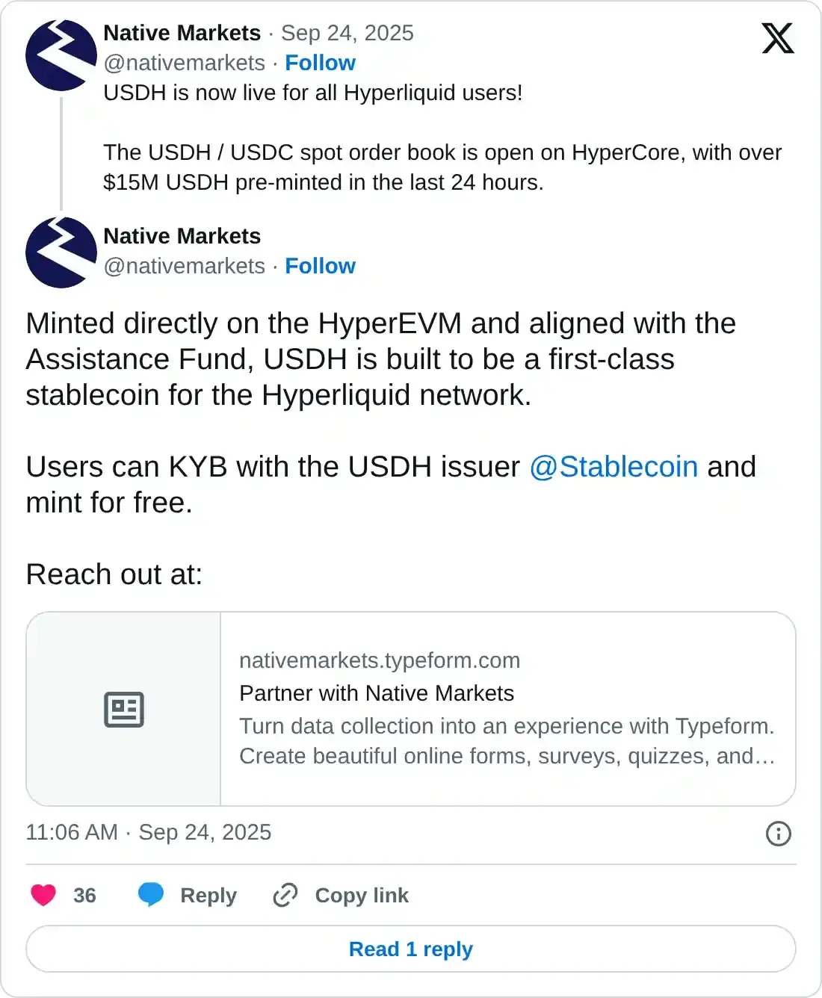Open the Reply icon
The width and height of the screenshot is (822, 998).
coord(152,895)
